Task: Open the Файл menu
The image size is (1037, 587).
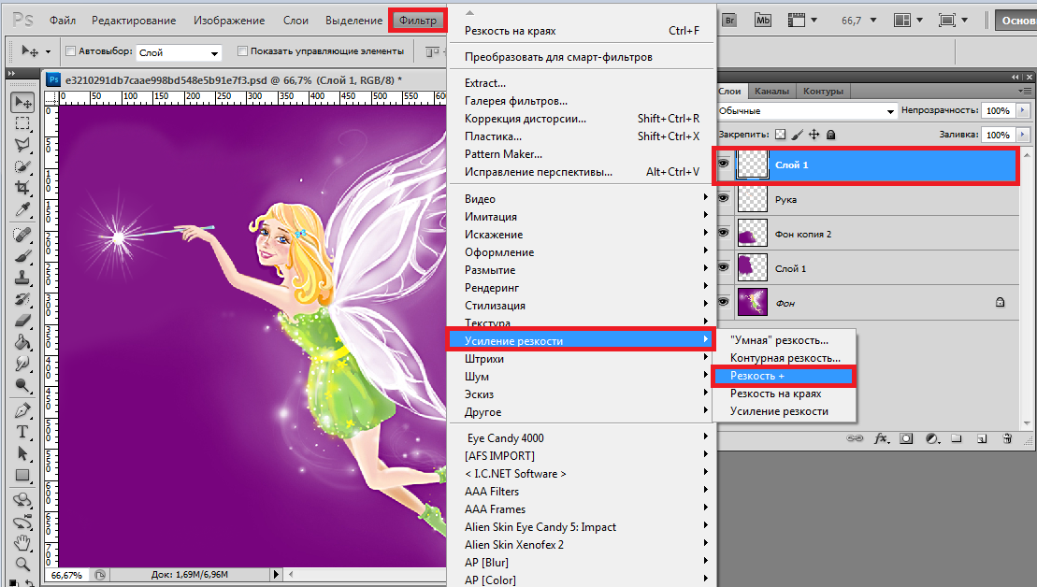Action: coord(62,21)
